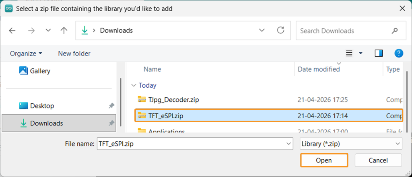Open the blue Help icon
Viewport: 412px width, 177px height.
399,54
